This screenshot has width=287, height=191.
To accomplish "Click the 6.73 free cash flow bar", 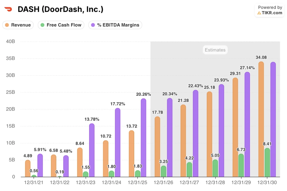I will pyautogui.click(x=241, y=165).
